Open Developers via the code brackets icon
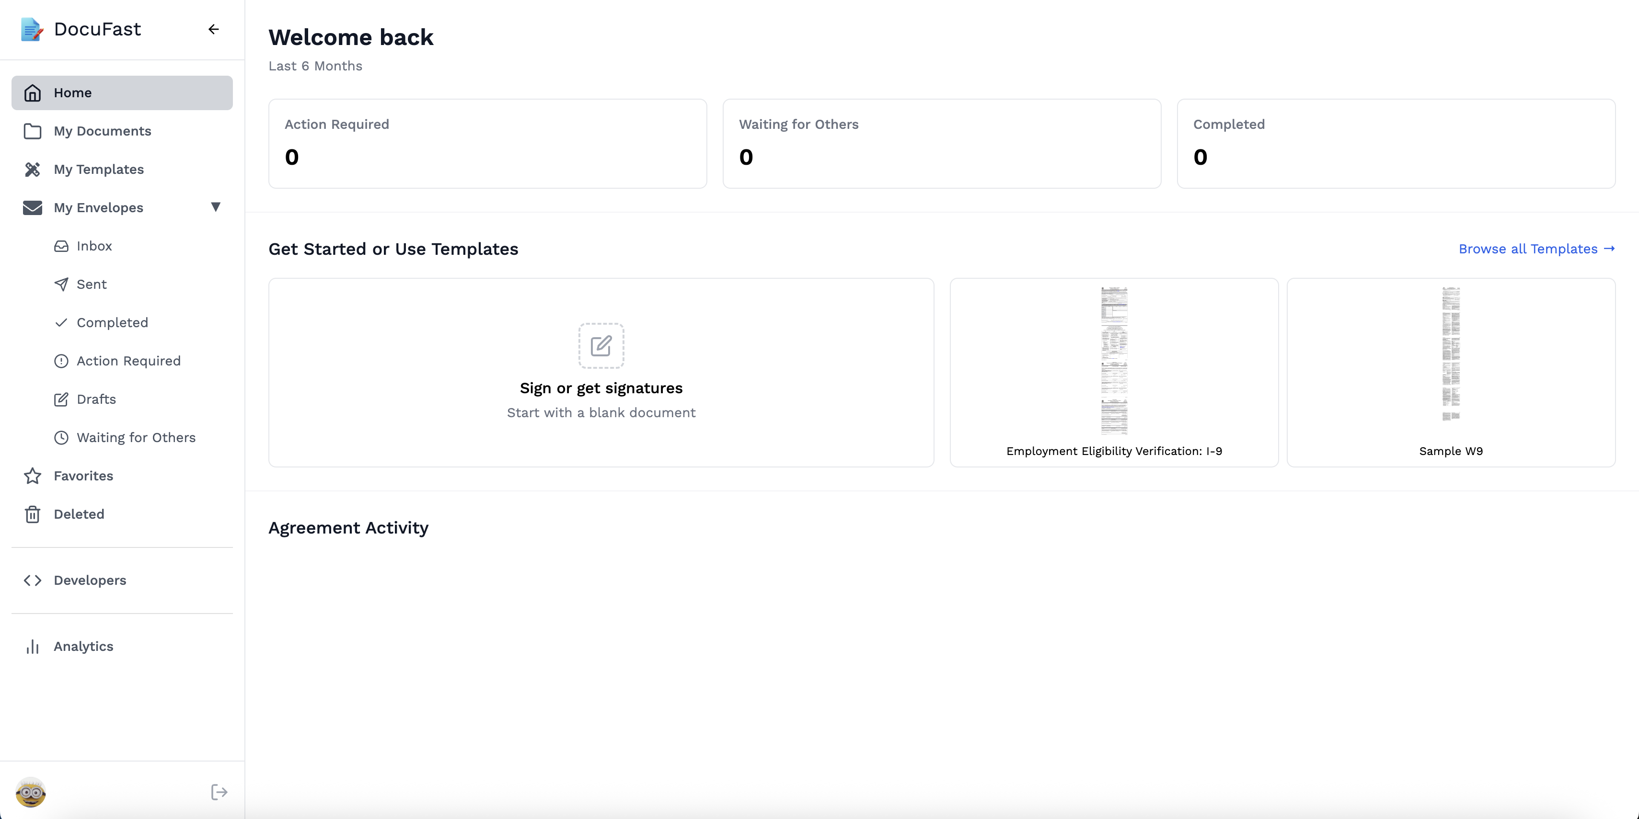 pyautogui.click(x=33, y=580)
